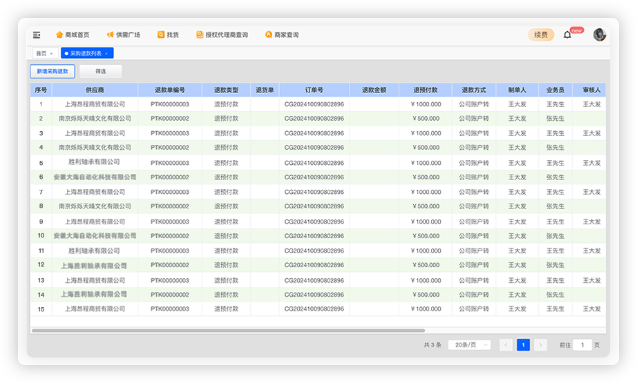Click 新增采购退款 button
The height and width of the screenshot is (383, 637).
53,71
